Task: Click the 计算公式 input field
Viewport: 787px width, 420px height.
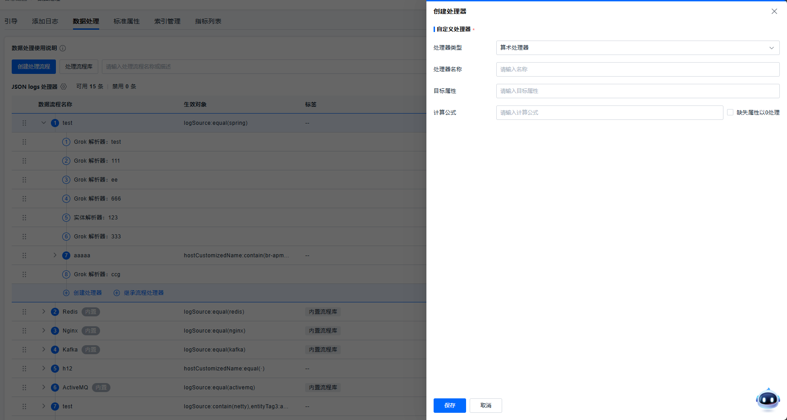Action: tap(609, 113)
